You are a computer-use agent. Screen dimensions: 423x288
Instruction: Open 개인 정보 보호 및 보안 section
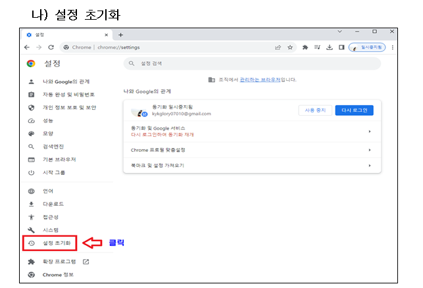69,108
